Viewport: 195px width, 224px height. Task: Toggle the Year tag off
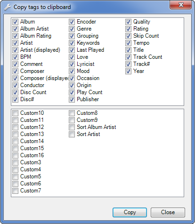click(128, 71)
